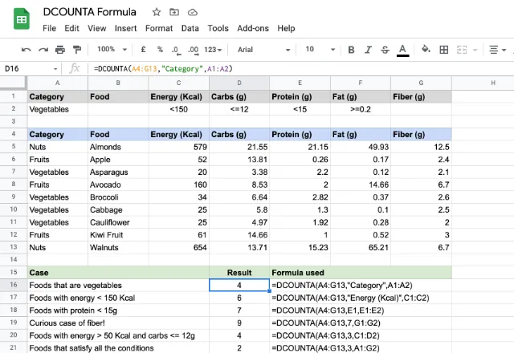Open the Add-ons menu

coord(253,29)
